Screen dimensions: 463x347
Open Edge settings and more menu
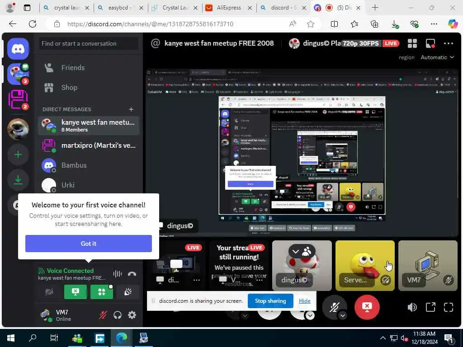coord(434,24)
